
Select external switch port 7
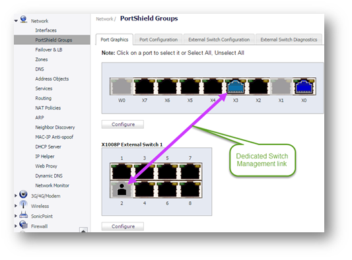pyautogui.click(x=190, y=172)
